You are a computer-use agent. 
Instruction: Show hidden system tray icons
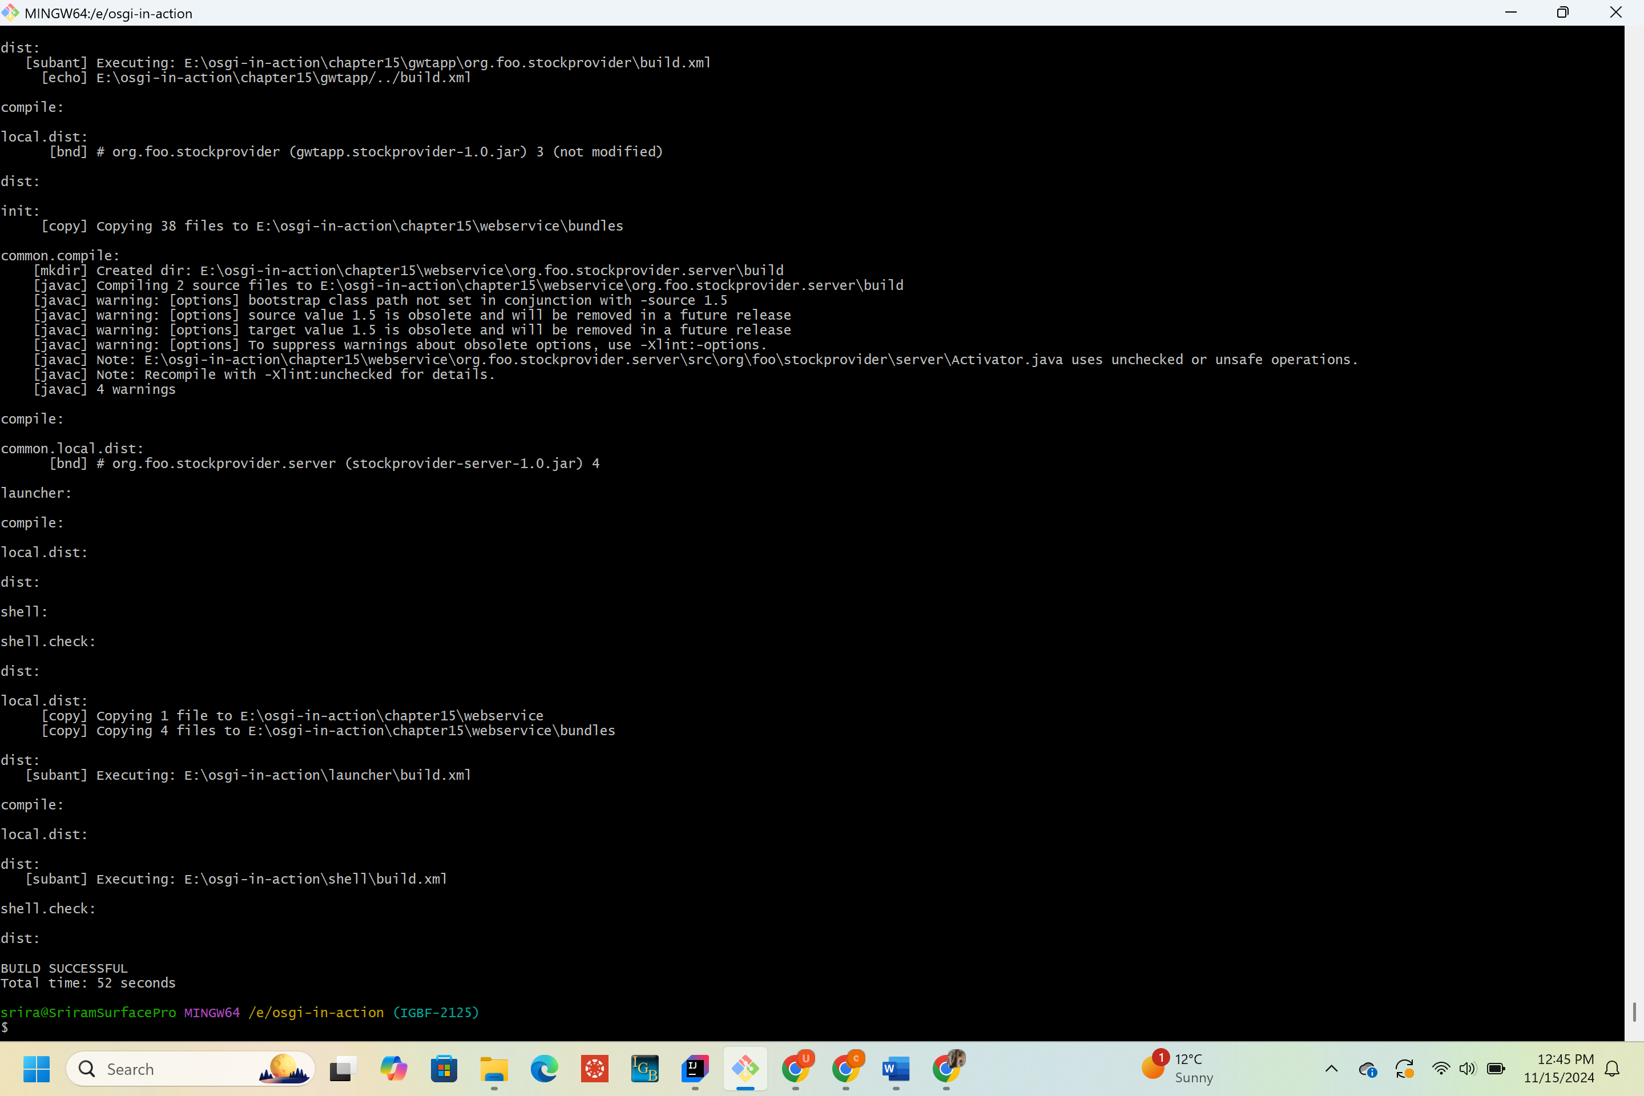[1332, 1069]
